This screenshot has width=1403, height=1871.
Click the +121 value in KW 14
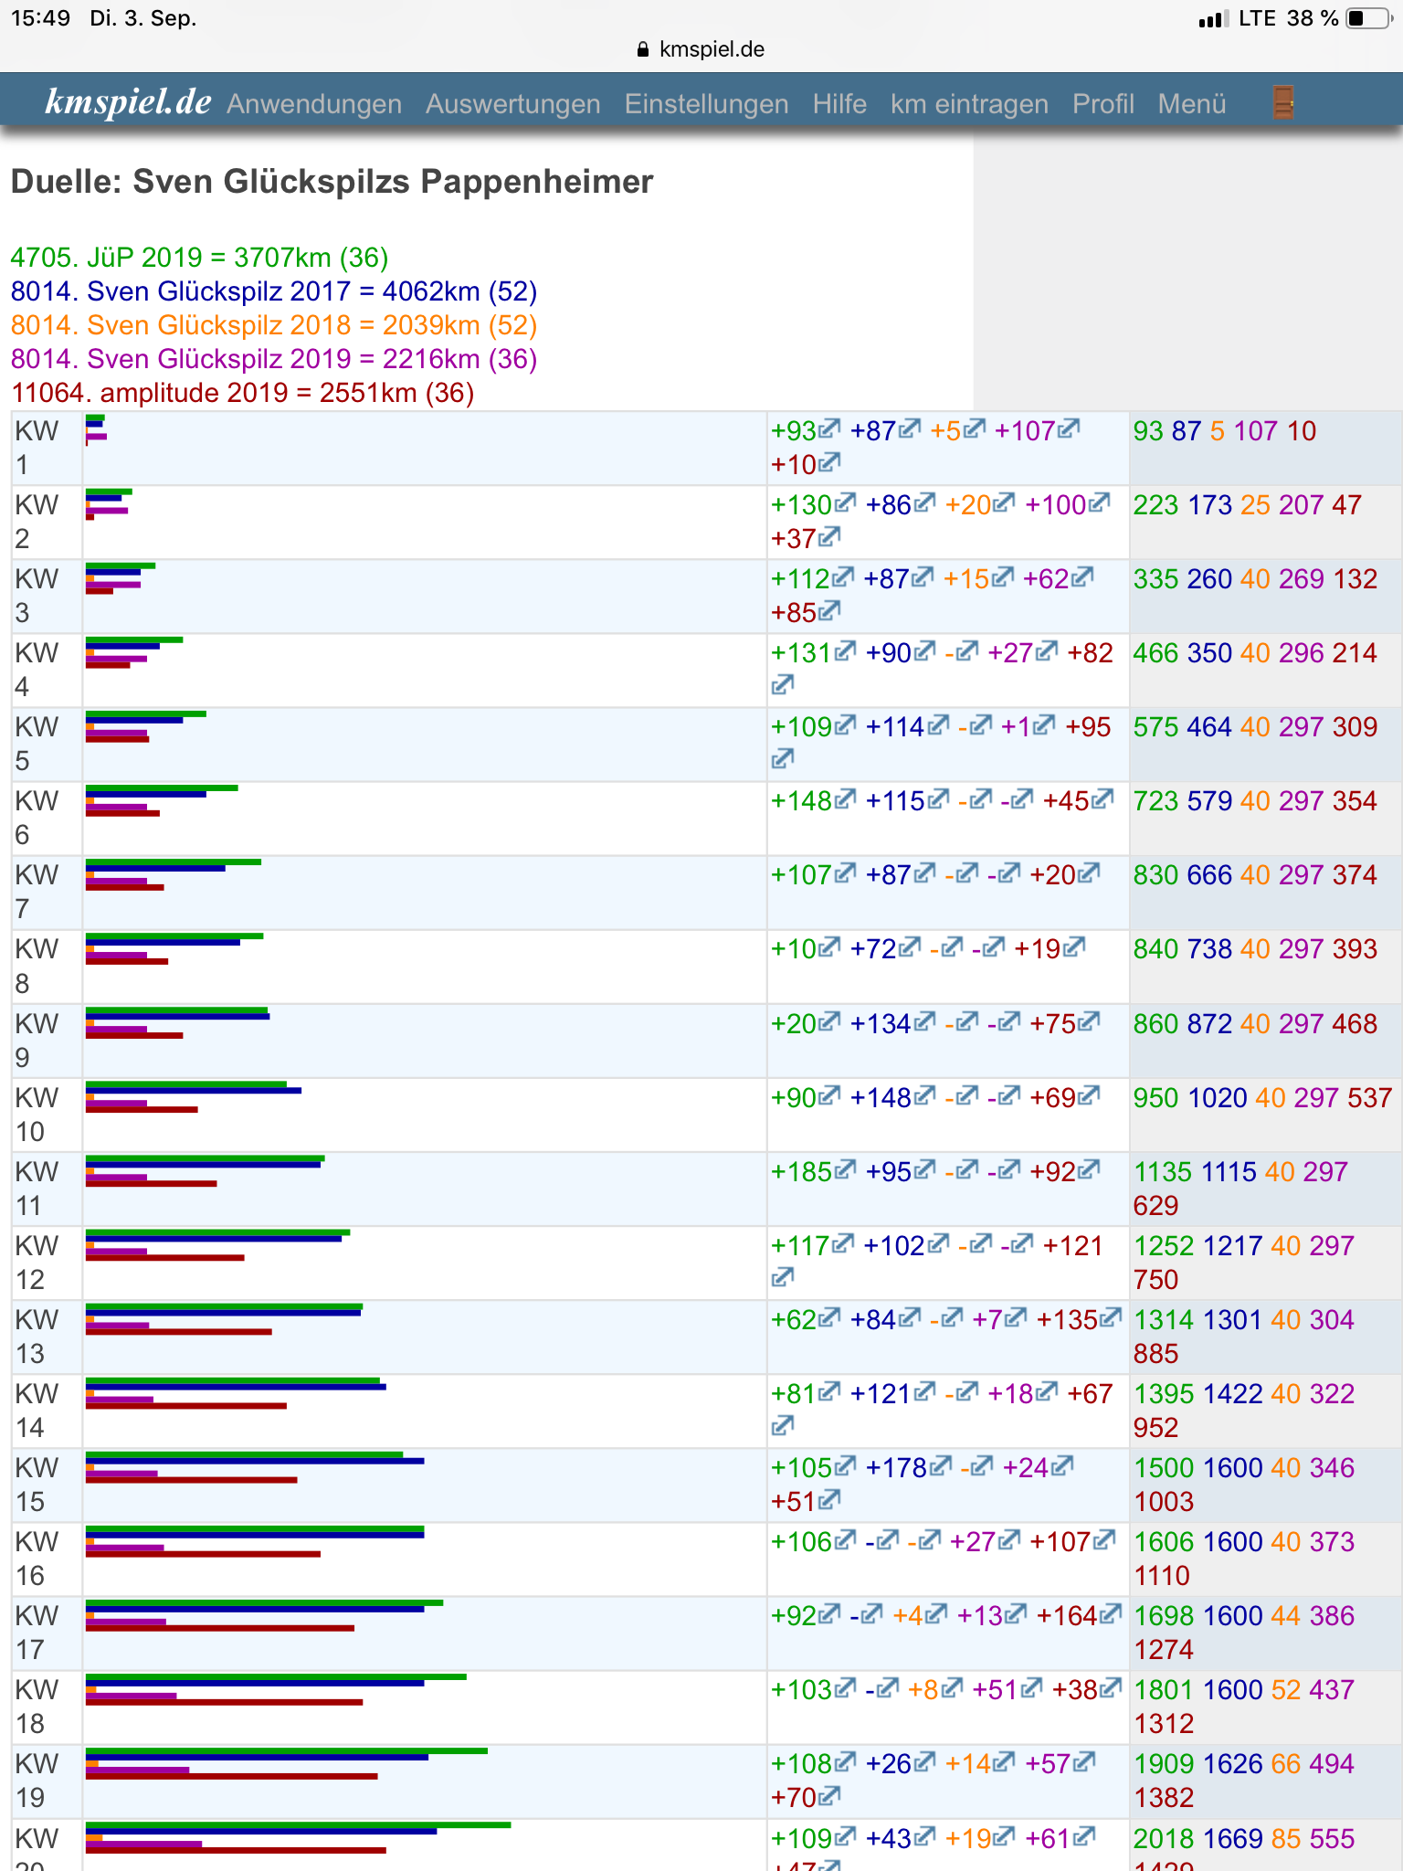(x=881, y=1394)
